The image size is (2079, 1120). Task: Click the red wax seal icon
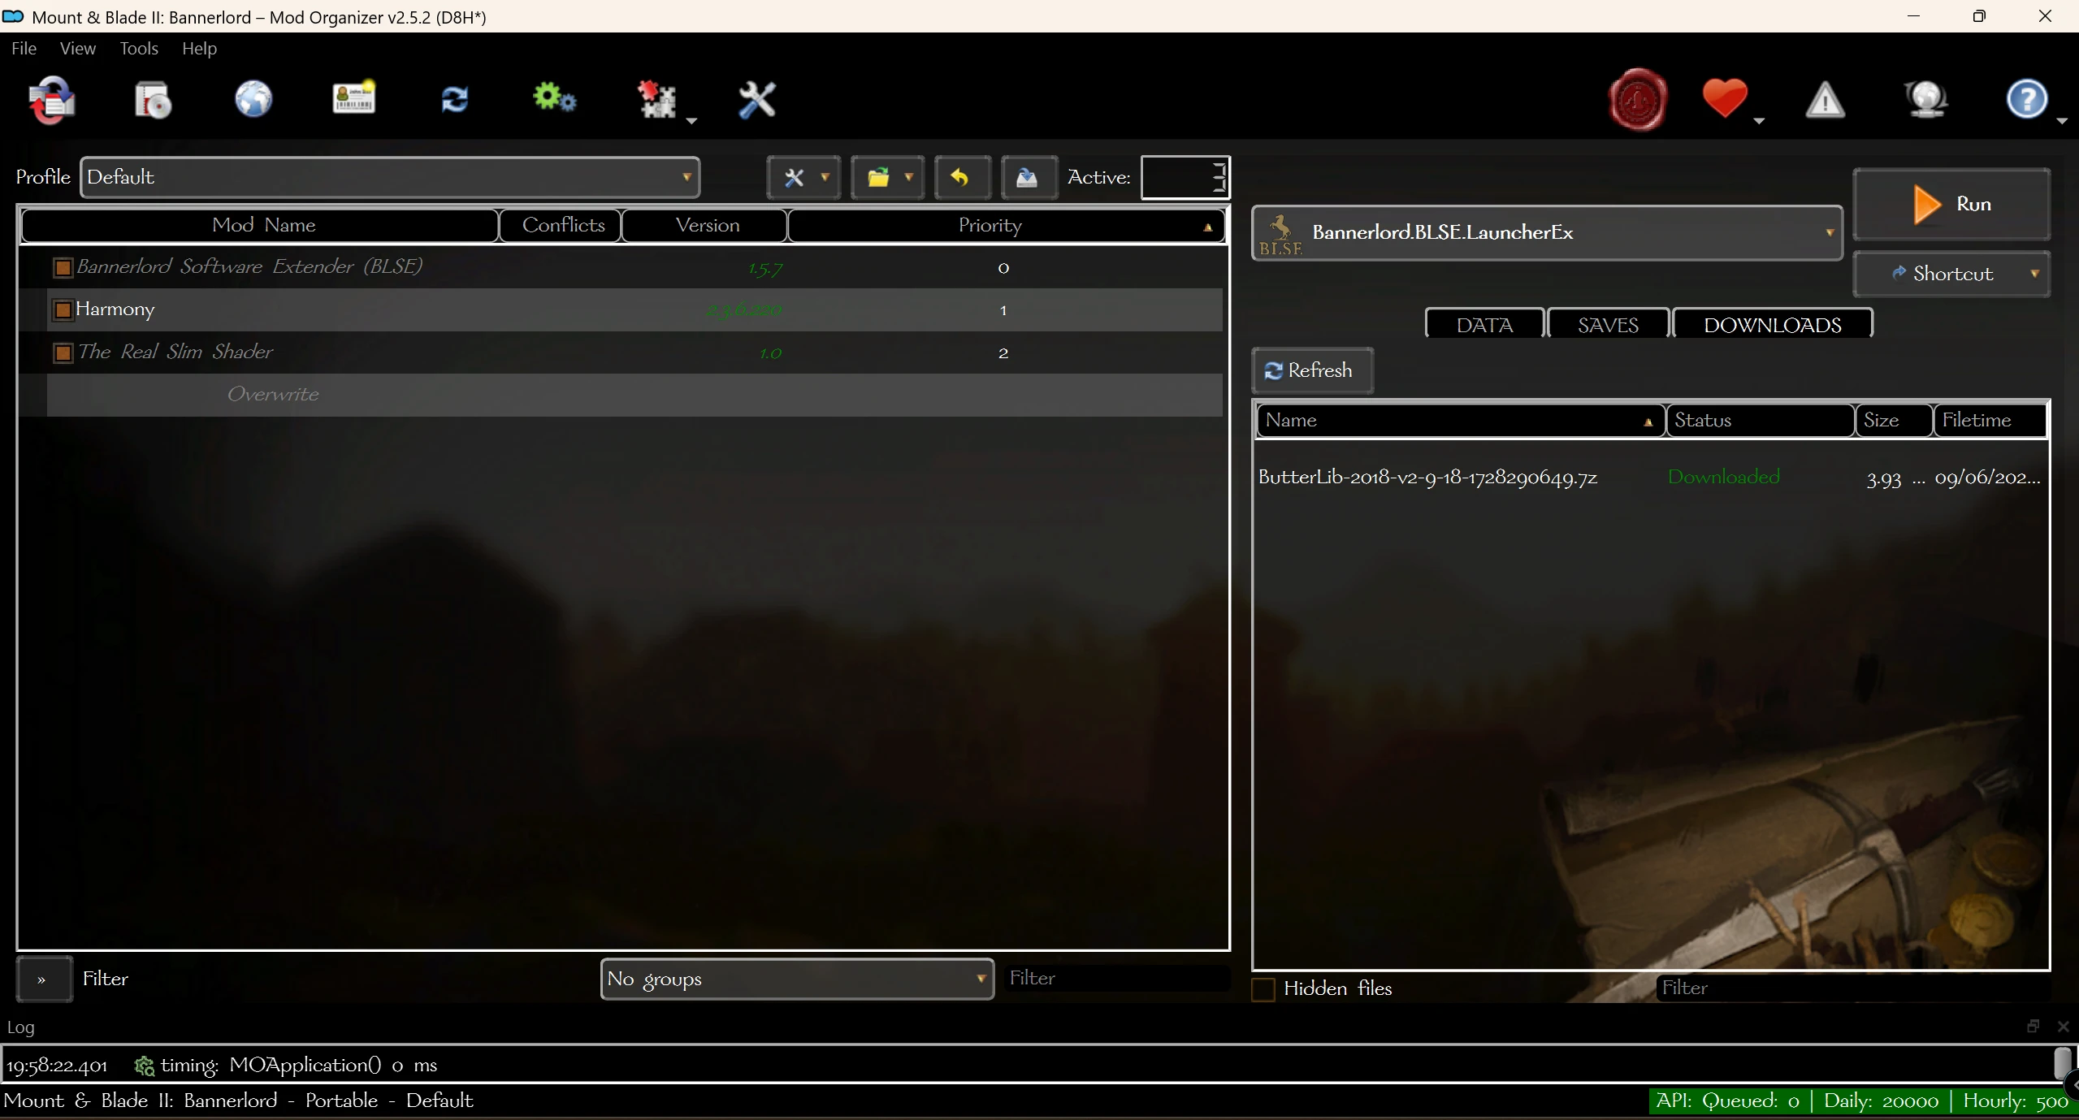click(x=1638, y=101)
